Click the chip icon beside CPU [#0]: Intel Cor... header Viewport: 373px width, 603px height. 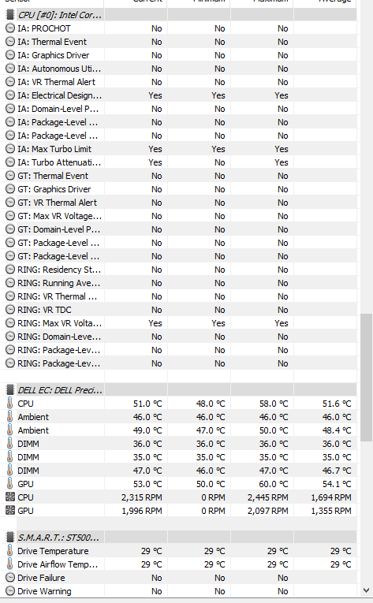pos(10,15)
